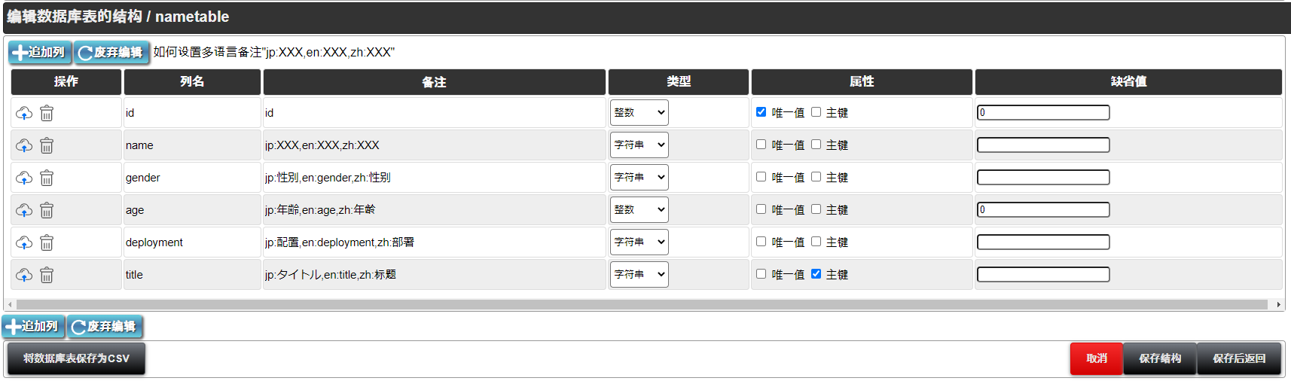Click the 保存后返回 button
Image resolution: width=1291 pixels, height=381 pixels.
[1238, 358]
